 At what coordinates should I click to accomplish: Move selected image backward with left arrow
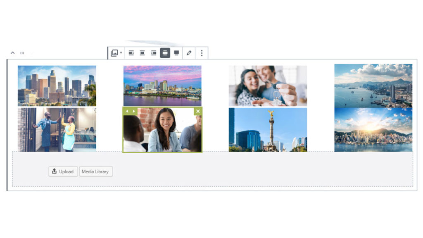tap(127, 111)
